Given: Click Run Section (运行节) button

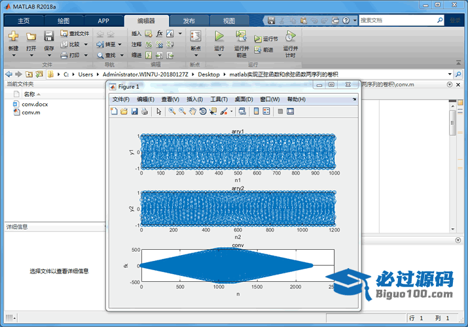Looking at the screenshot, I should pyautogui.click(x=266, y=39).
